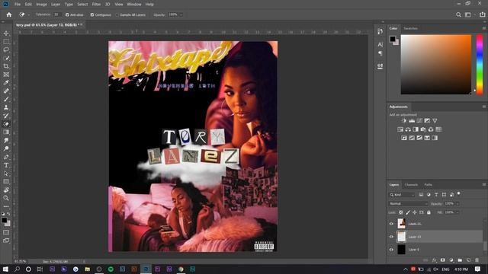Open the Normal blend mode dropdown

[408, 203]
